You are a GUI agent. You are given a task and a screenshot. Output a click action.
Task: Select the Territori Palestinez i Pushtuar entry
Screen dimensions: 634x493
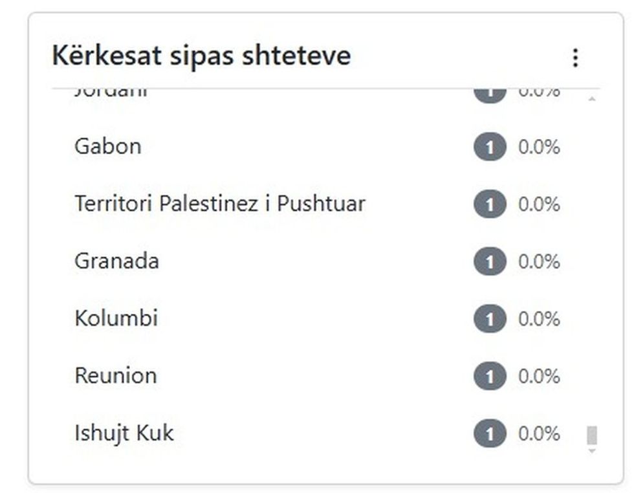pos(220,204)
